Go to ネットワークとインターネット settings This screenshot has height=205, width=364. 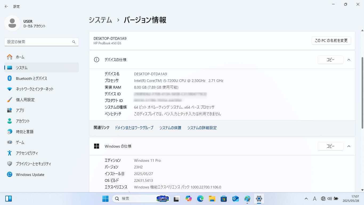(42, 89)
